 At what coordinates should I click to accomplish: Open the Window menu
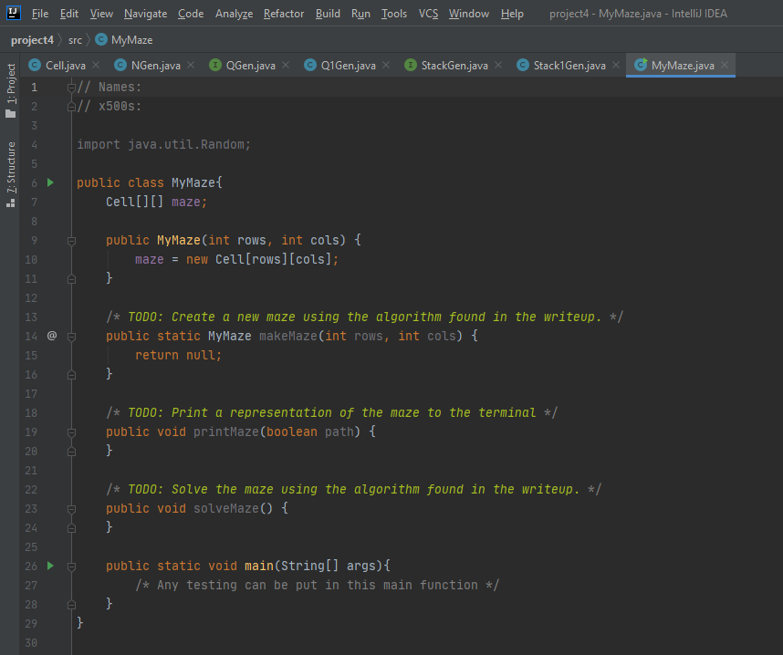[468, 14]
